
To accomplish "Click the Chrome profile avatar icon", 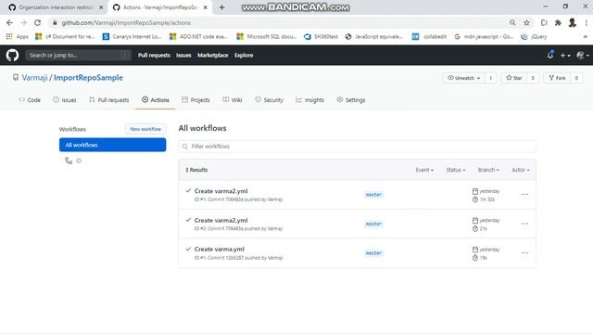I will 573,22.
